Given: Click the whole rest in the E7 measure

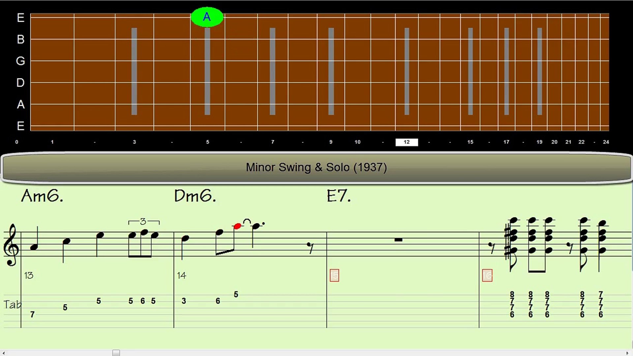Looking at the screenshot, I should click(398, 240).
